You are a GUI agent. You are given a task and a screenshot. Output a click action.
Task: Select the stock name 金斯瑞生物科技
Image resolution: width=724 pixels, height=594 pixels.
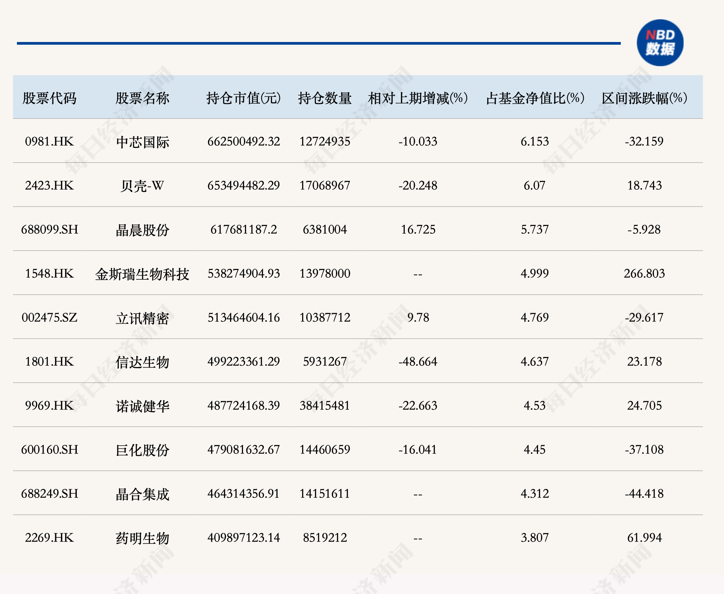[142, 274]
